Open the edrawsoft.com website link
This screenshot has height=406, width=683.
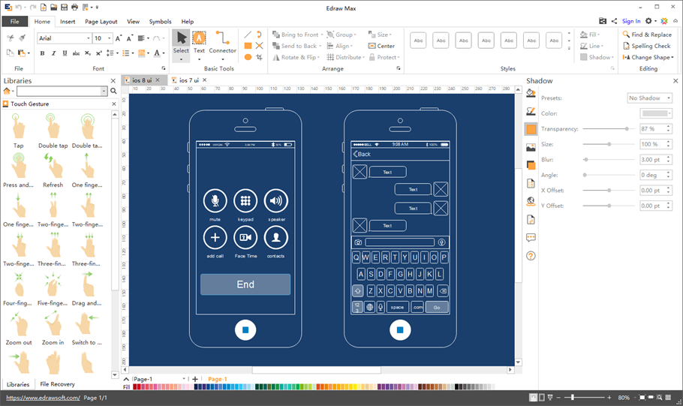point(43,398)
